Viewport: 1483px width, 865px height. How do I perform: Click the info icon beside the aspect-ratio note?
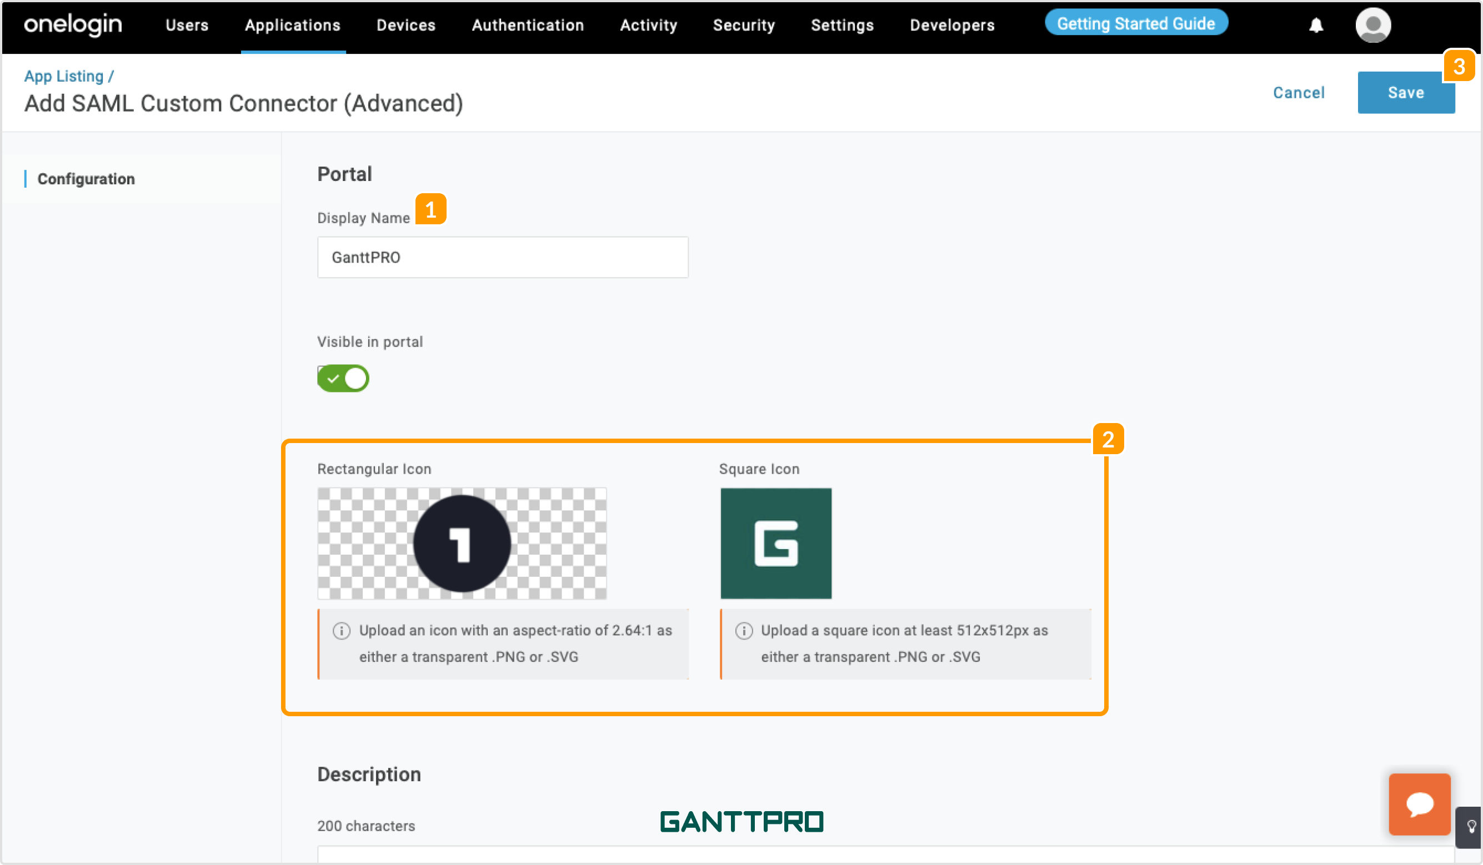coord(342,630)
